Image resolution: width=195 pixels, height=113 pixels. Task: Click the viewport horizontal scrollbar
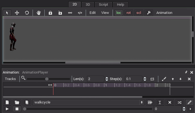pos(93,63)
